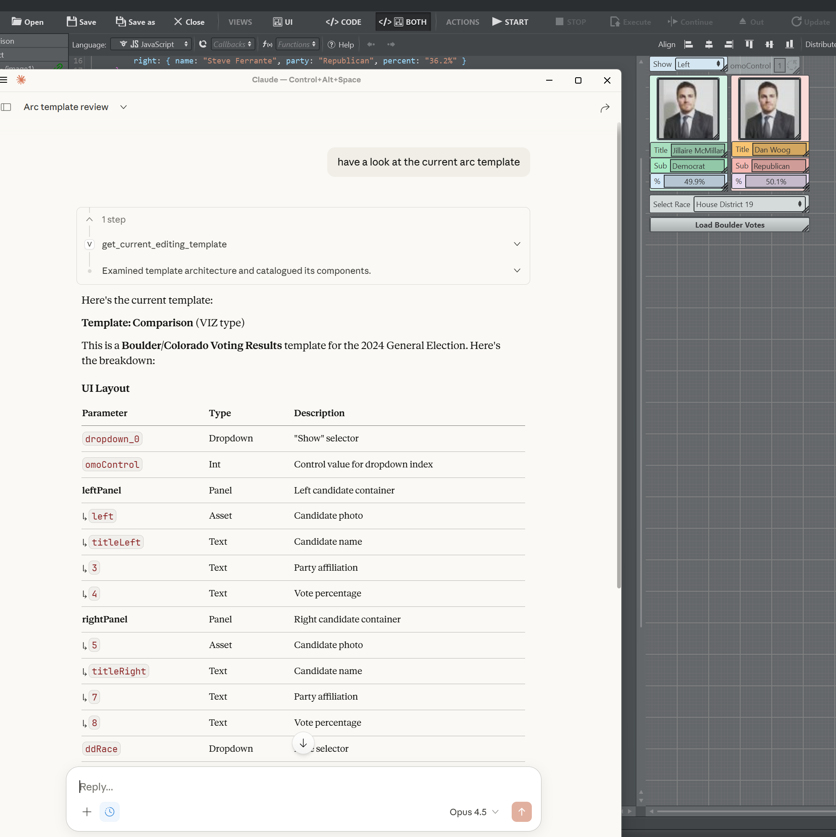Expand the get_current_editing_template step
836x837 pixels.
[x=517, y=244]
